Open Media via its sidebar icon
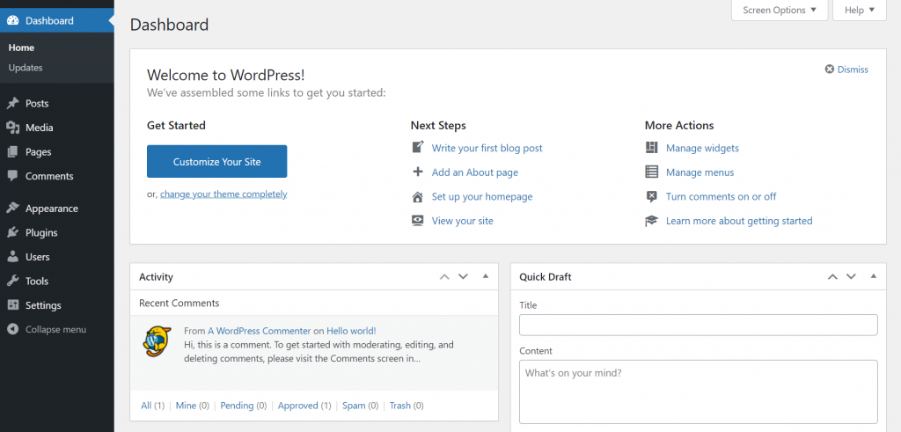This screenshot has height=432, width=901. point(12,128)
